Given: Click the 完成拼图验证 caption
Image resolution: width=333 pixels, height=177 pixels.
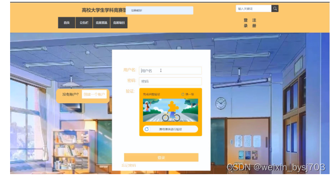Looking at the screenshot, I should [x=152, y=94].
